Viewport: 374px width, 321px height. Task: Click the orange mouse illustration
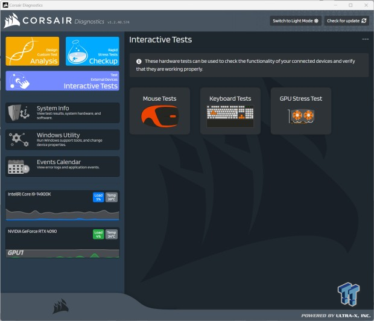(x=160, y=116)
